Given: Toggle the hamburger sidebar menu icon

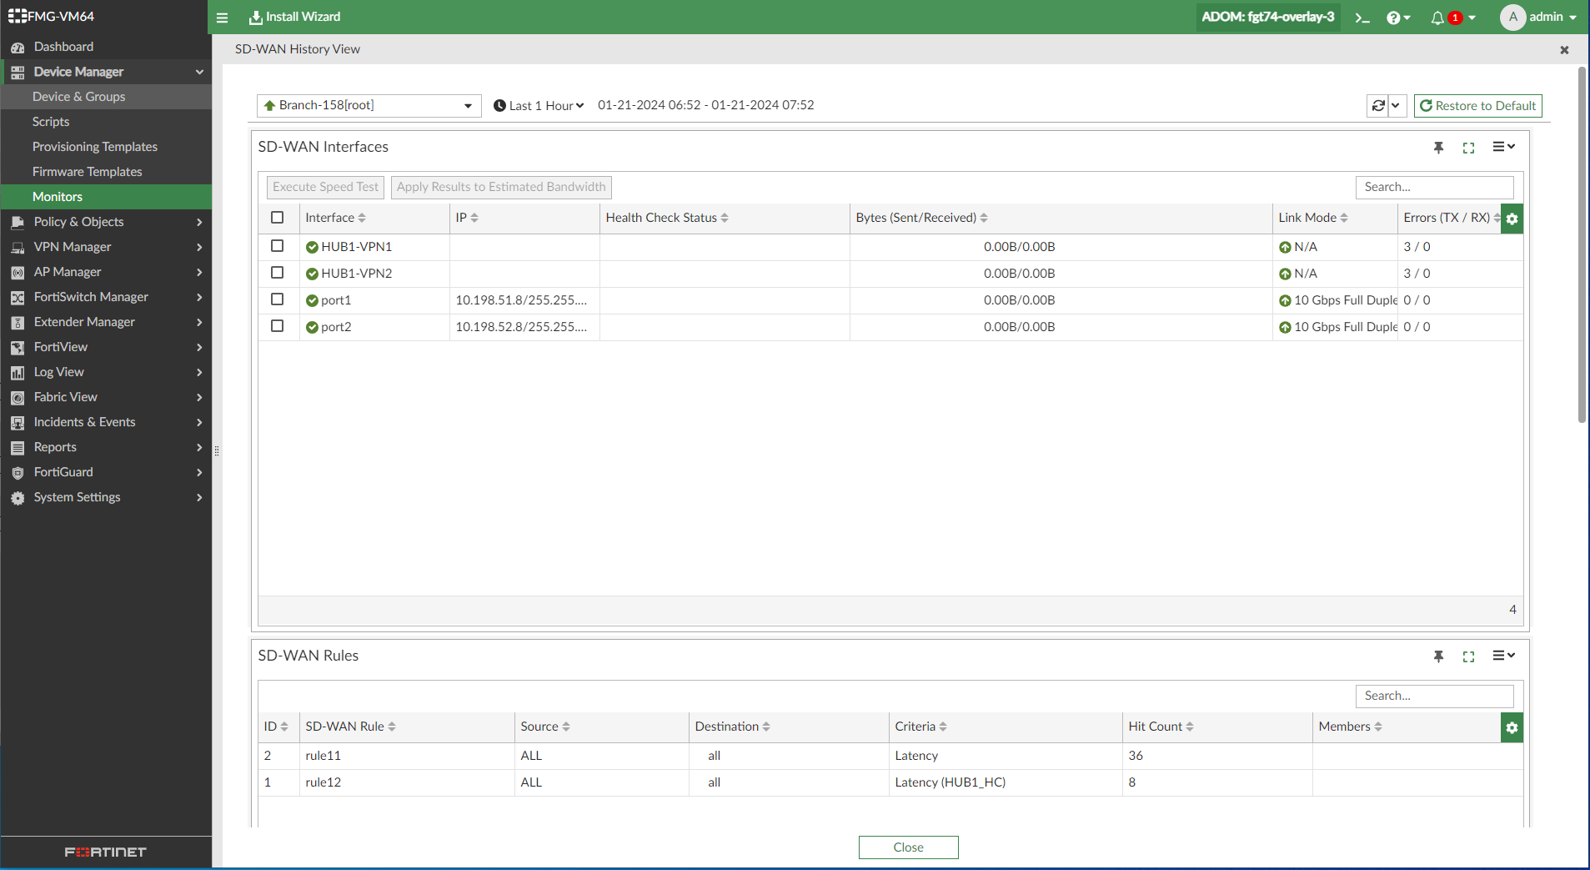Looking at the screenshot, I should (222, 18).
